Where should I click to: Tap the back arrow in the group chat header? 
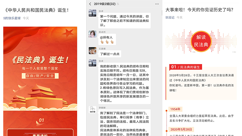point(90,4)
